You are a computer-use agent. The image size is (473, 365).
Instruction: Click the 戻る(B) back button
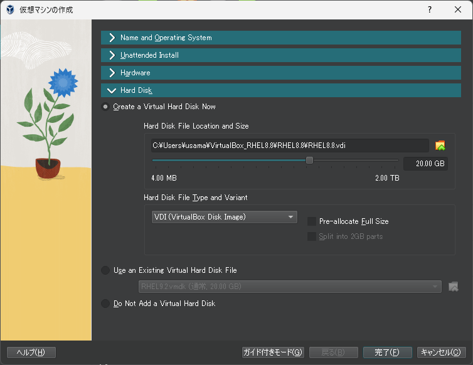[x=334, y=352]
